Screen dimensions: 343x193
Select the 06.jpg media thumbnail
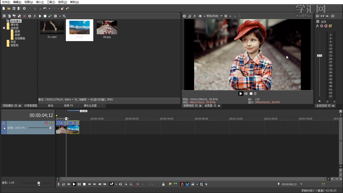[107, 28]
